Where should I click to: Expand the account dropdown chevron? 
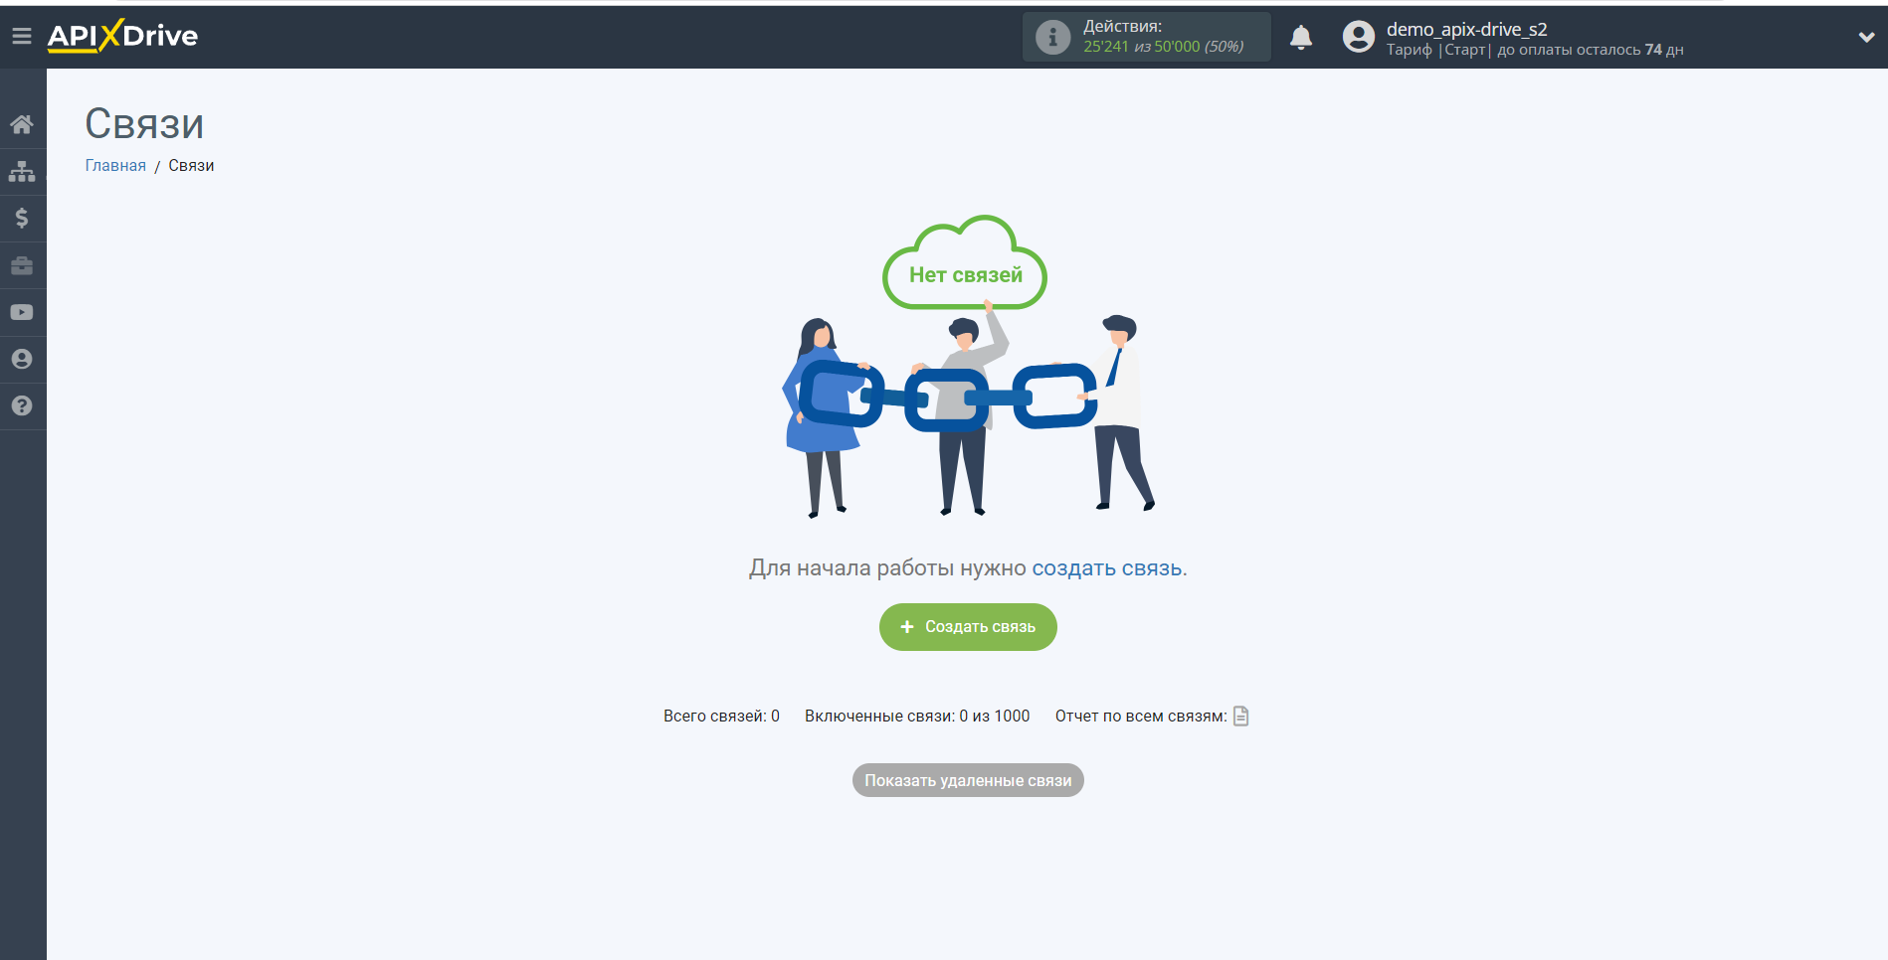[x=1866, y=37]
